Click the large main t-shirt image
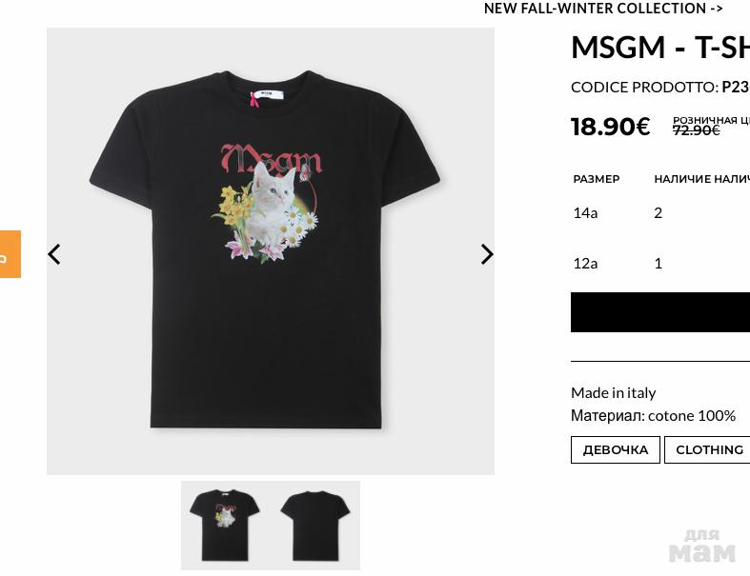750x576 pixels. pyautogui.click(x=270, y=250)
